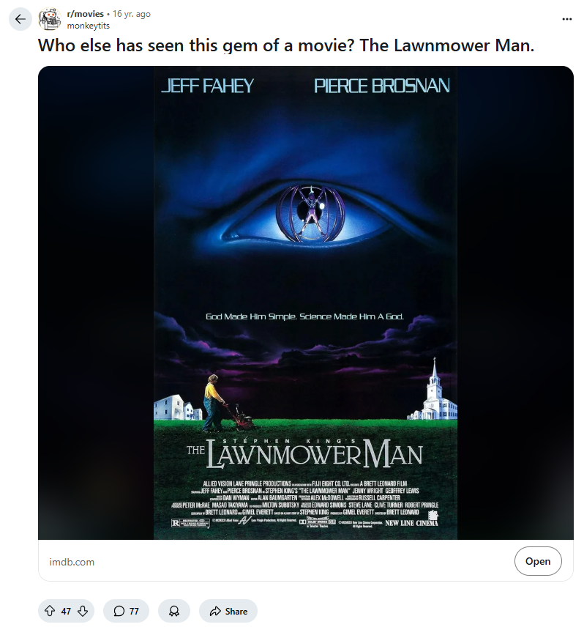
Task: Click the 77 comments count
Action: 134,611
